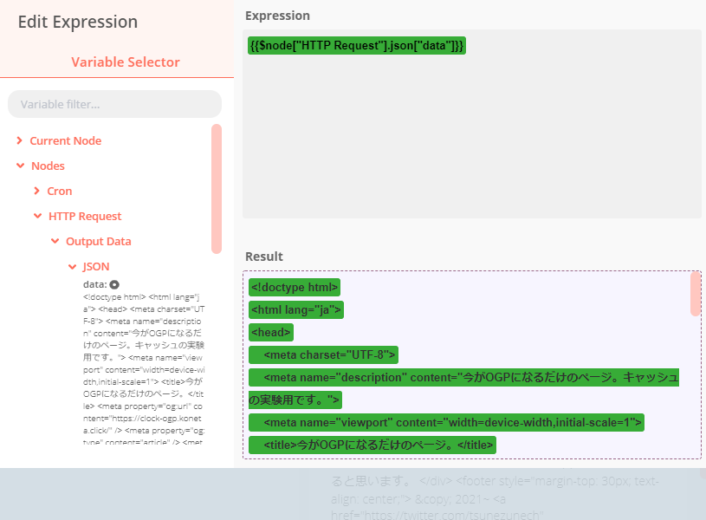Collapse the Output Data chevron arrow
This screenshot has height=520, width=706.
click(x=55, y=242)
